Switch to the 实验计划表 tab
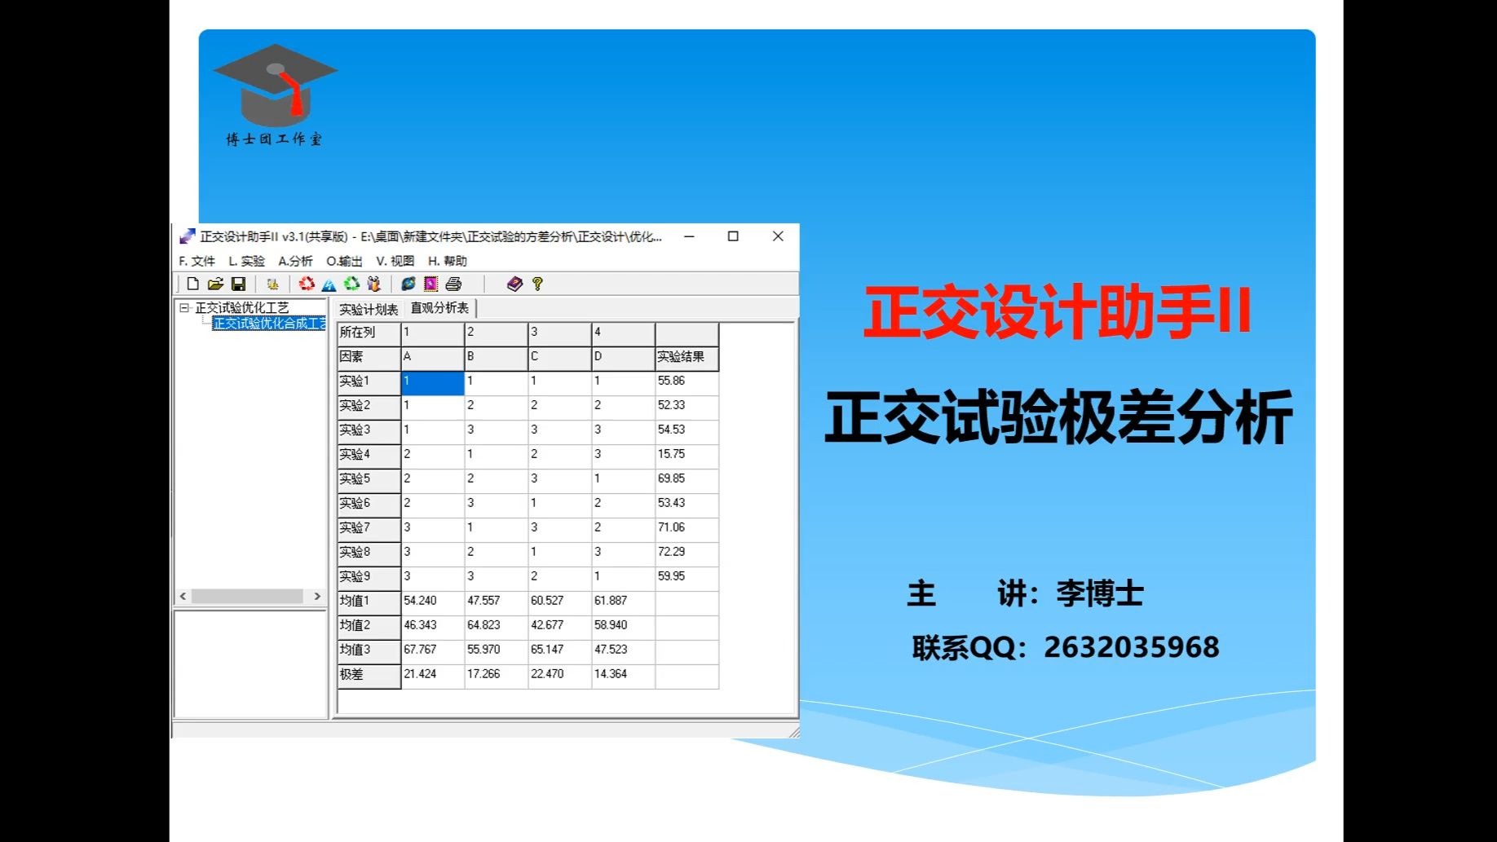Image resolution: width=1497 pixels, height=842 pixels. [369, 308]
